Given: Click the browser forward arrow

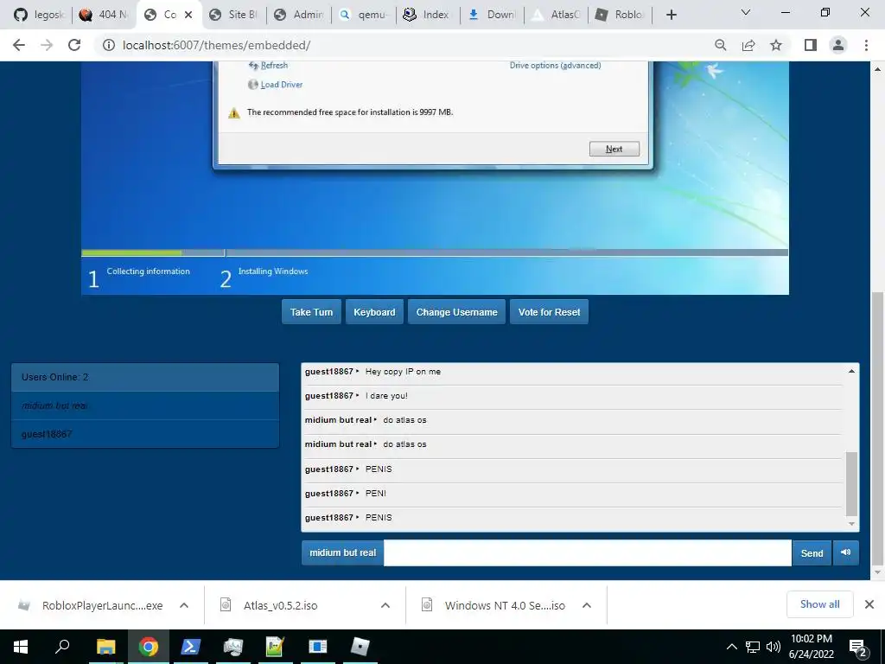Looking at the screenshot, I should [47, 45].
